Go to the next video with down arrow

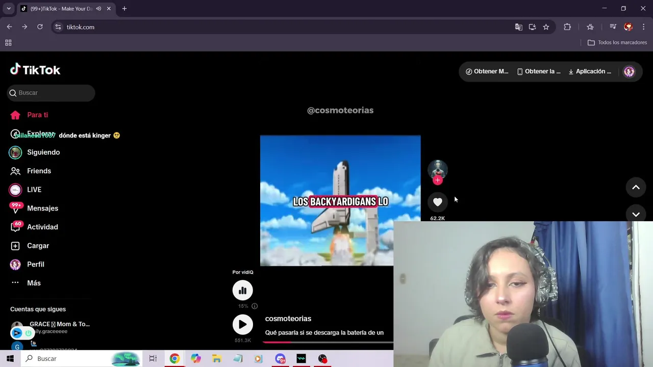tap(636, 214)
